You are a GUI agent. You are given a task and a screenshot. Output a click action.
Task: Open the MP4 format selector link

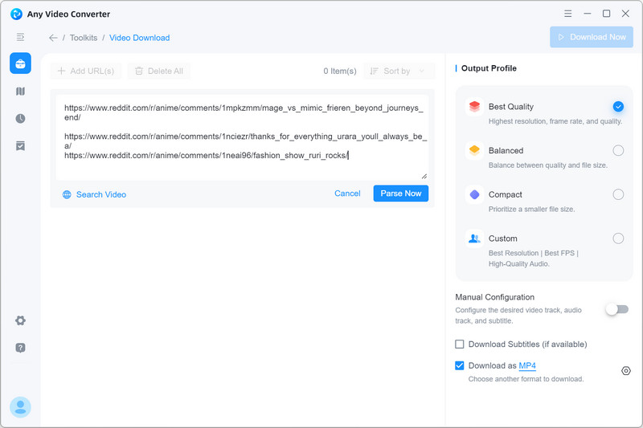527,366
